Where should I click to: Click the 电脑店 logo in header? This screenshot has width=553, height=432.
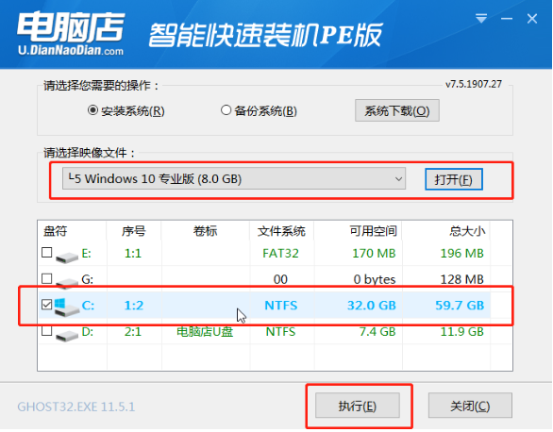pyautogui.click(x=71, y=33)
